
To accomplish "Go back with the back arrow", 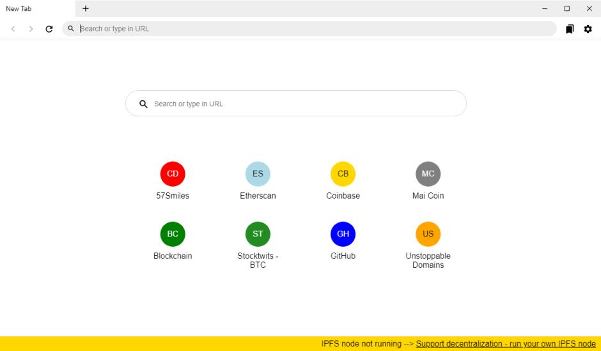I will [13, 29].
